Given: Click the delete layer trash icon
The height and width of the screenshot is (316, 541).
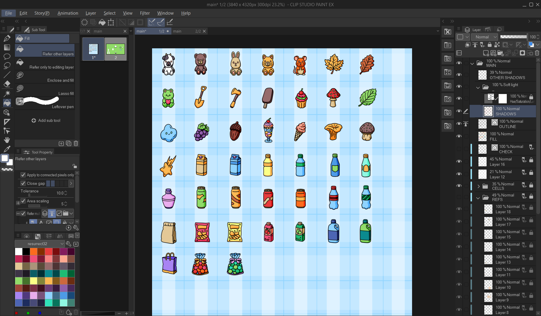Looking at the screenshot, I should 537,53.
